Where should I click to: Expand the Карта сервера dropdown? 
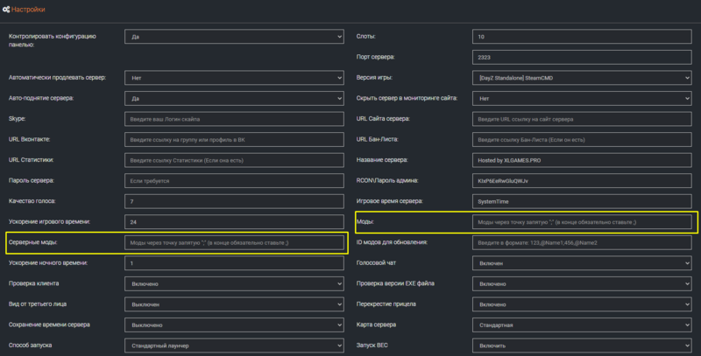click(x=581, y=325)
